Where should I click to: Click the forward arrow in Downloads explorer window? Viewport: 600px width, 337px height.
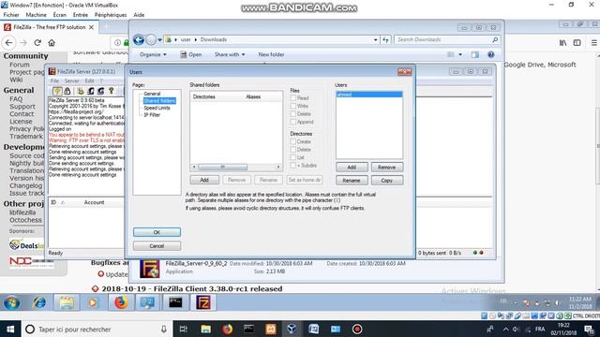[151, 39]
